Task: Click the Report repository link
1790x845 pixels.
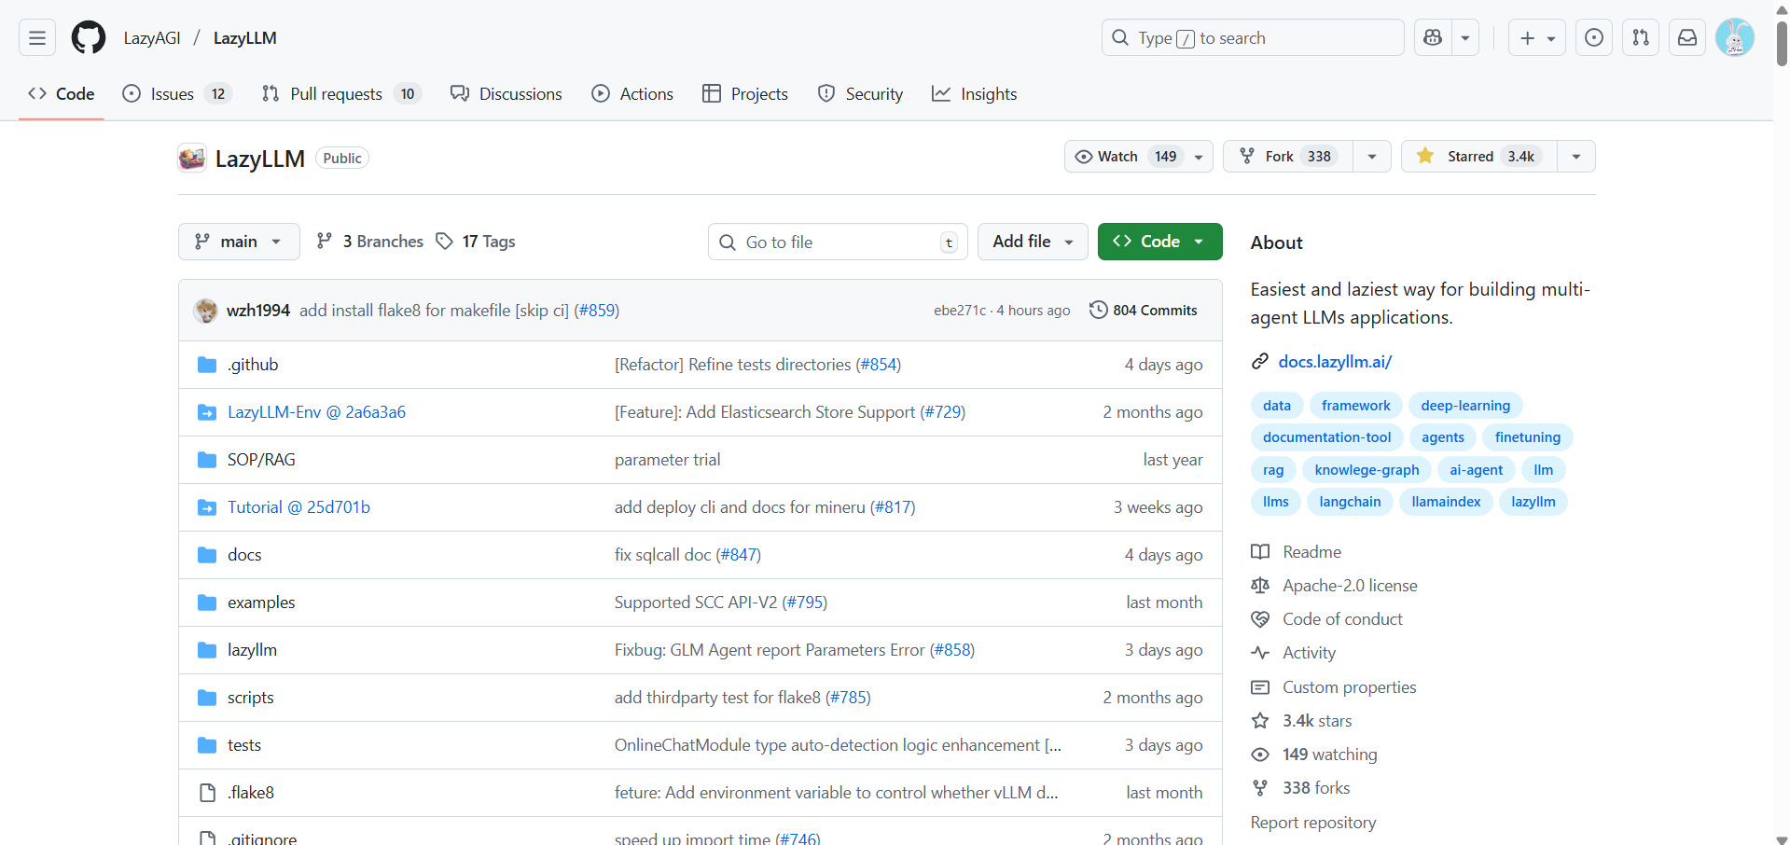Action: tap(1313, 823)
